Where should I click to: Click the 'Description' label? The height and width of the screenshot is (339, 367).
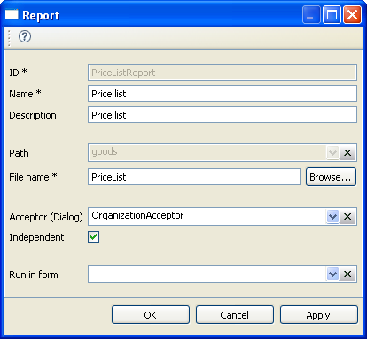[x=33, y=115]
